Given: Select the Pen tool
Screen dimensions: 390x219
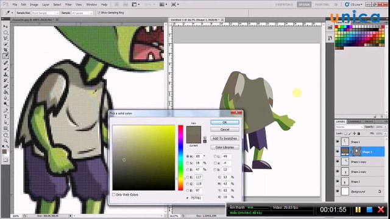Looking at the screenshot, I should 5,110.
